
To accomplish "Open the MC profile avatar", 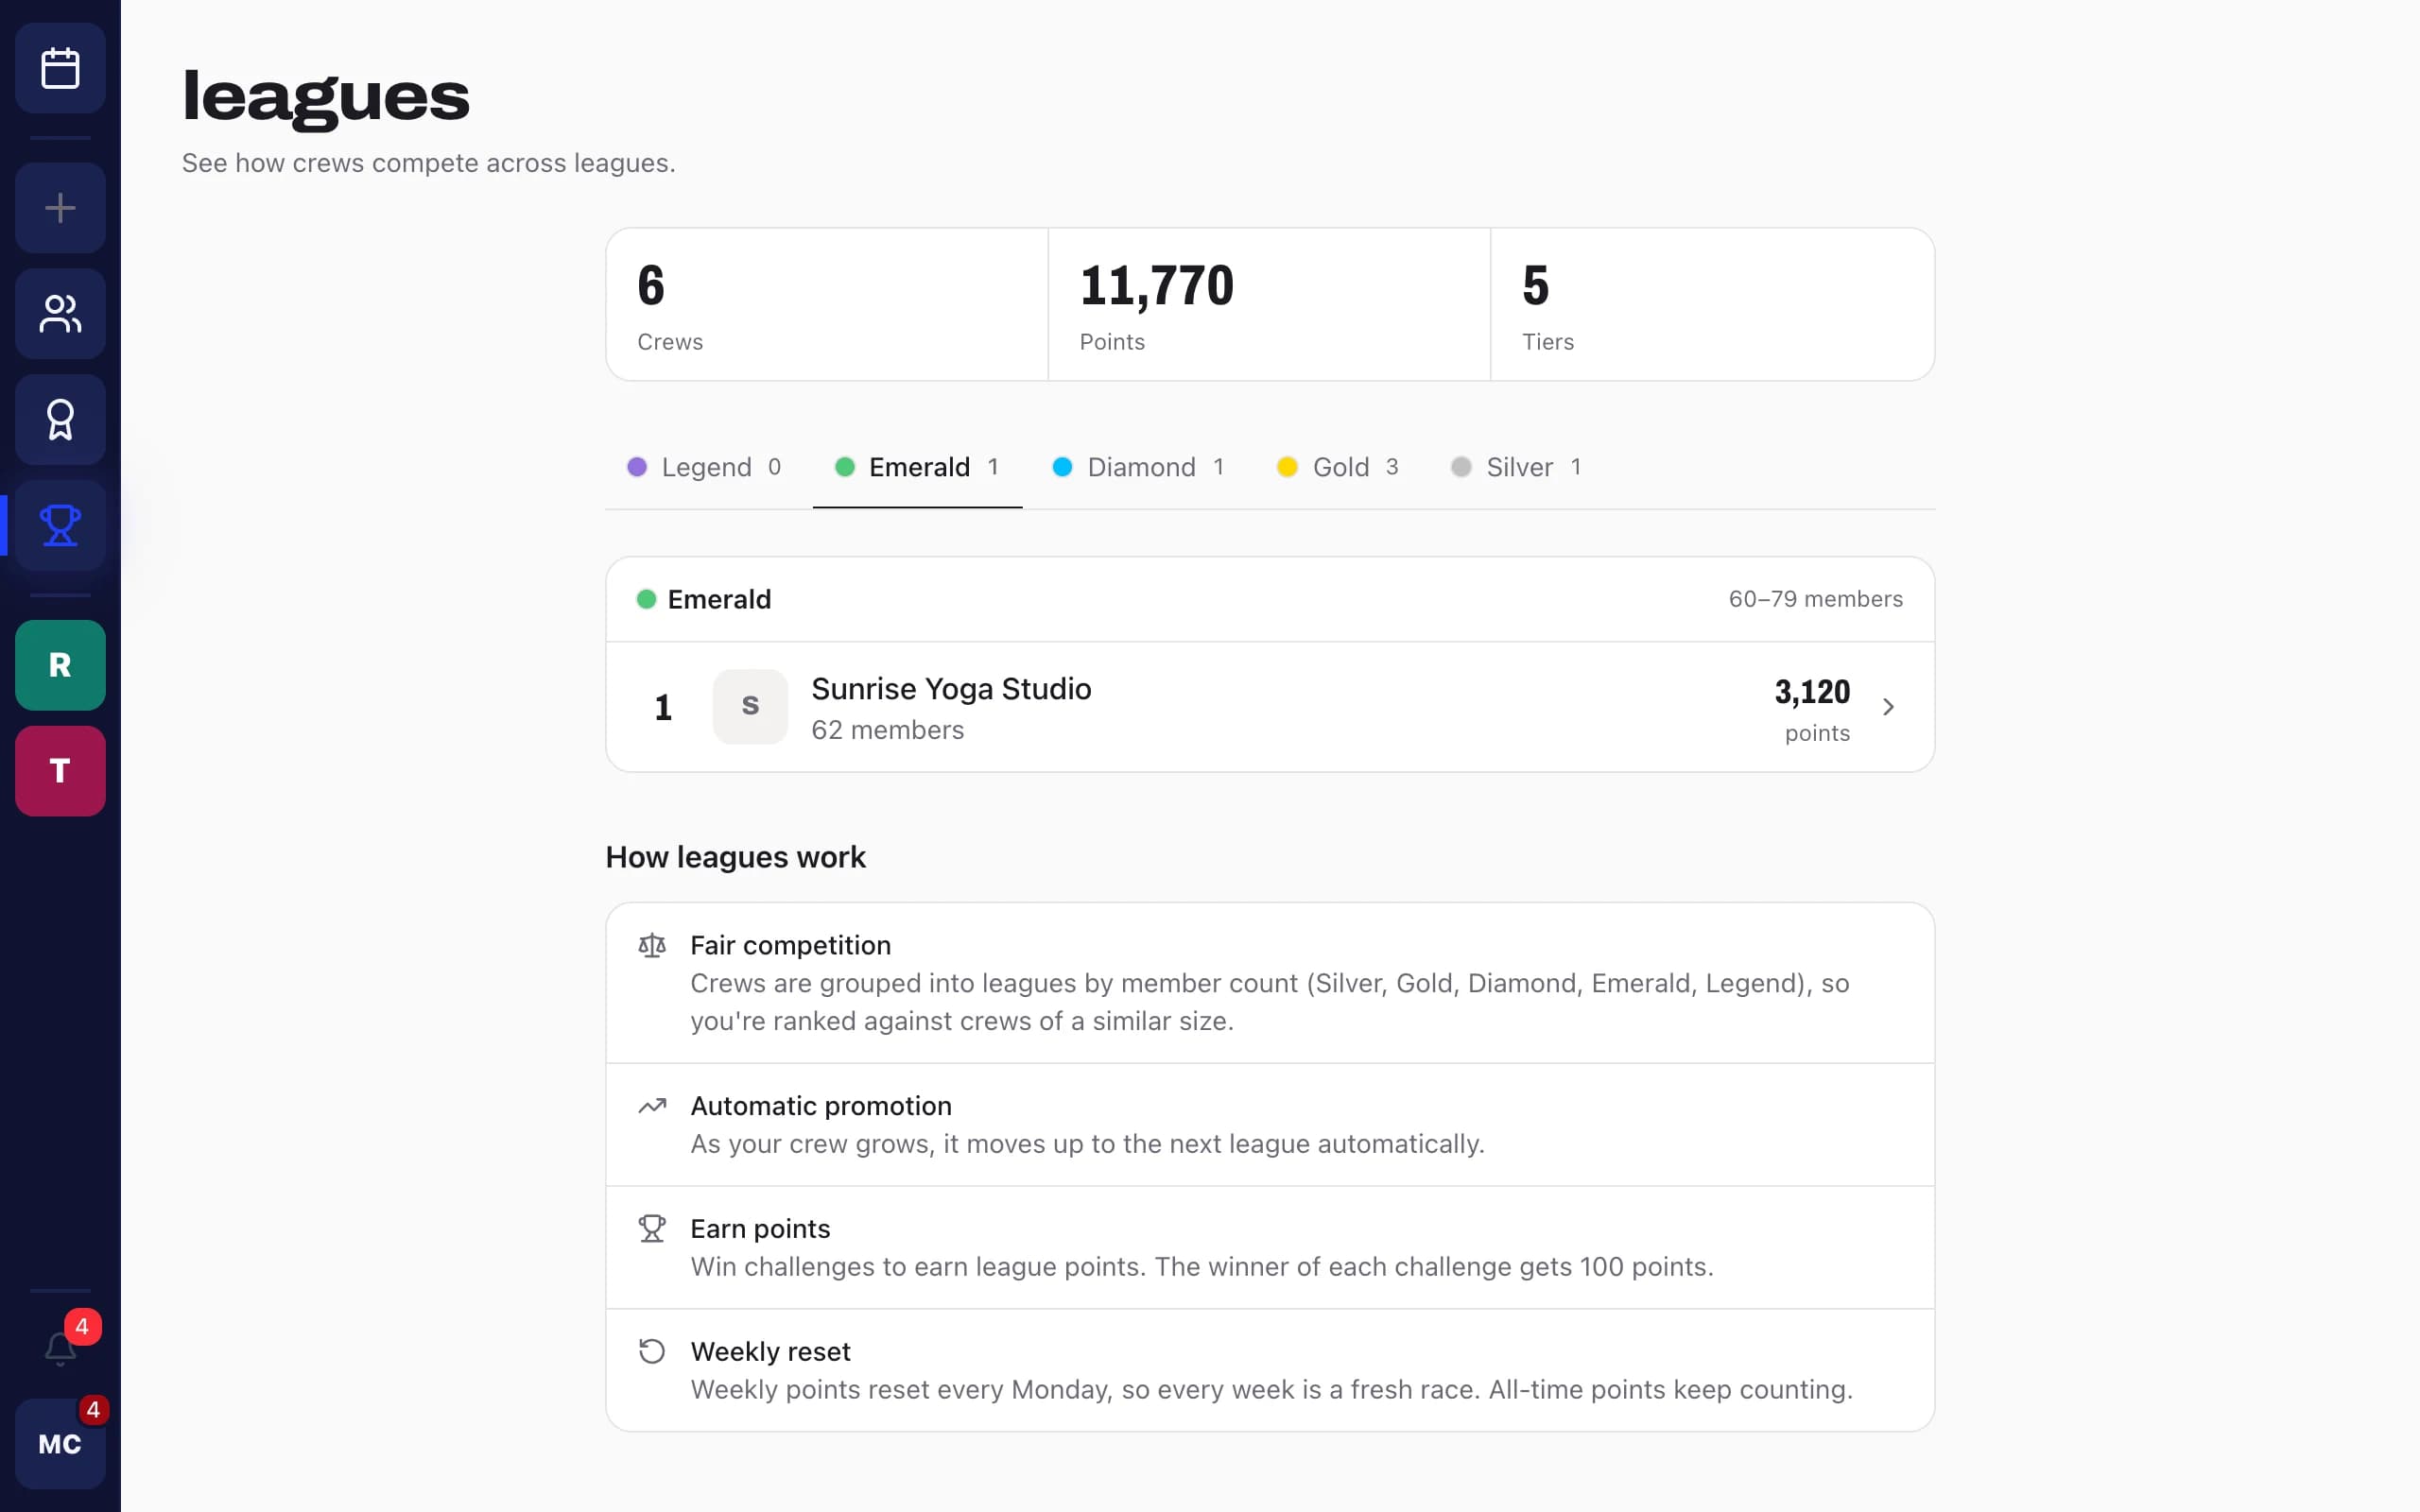I will coord(60,1444).
